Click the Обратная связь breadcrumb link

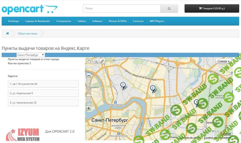pos(27,34)
